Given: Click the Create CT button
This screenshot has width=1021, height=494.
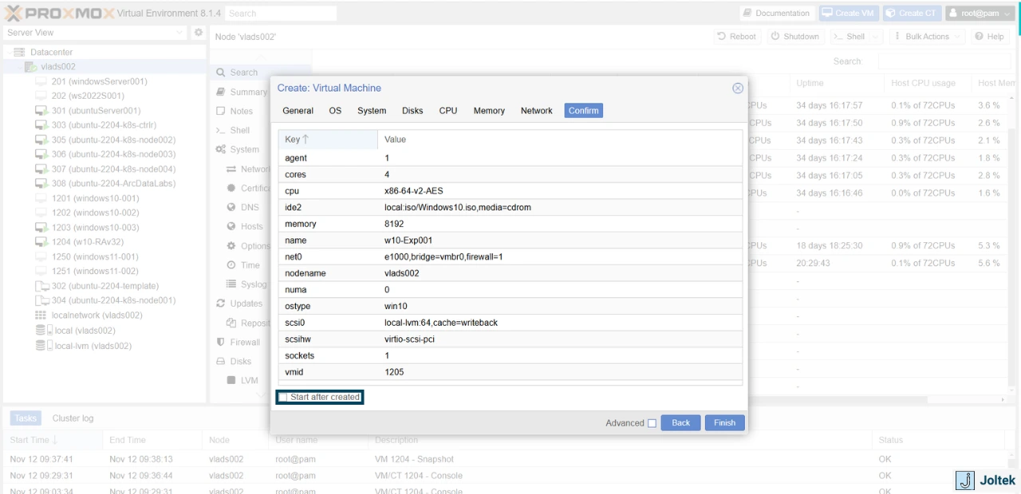Looking at the screenshot, I should [912, 14].
